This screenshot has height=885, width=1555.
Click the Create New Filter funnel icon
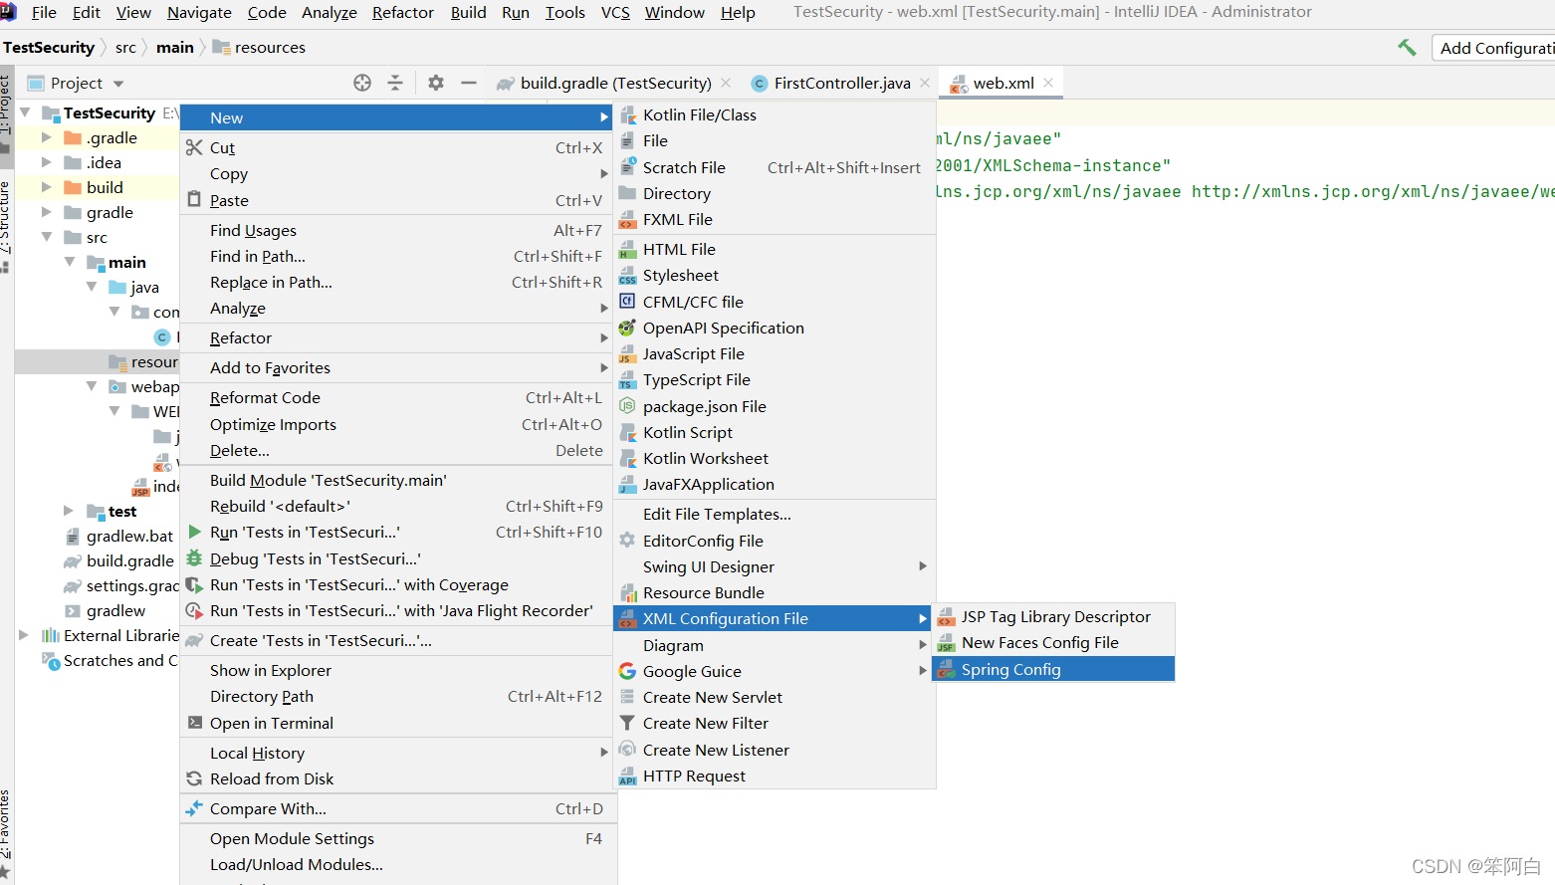coord(627,723)
